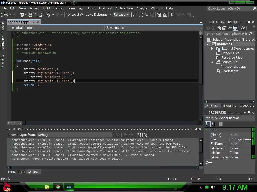
Task: Open the Debug menu
Action: [x=58, y=8]
